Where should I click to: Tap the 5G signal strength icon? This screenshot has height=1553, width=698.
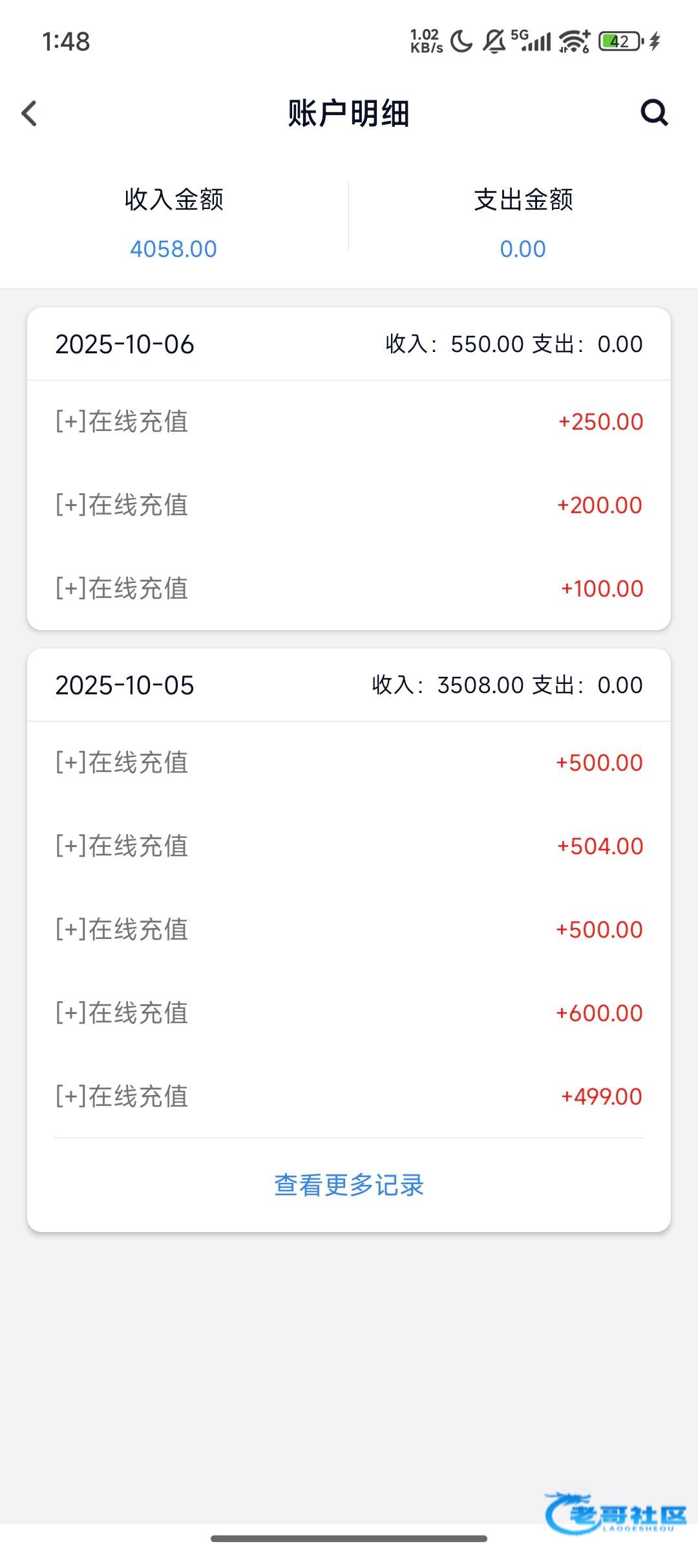[531, 41]
